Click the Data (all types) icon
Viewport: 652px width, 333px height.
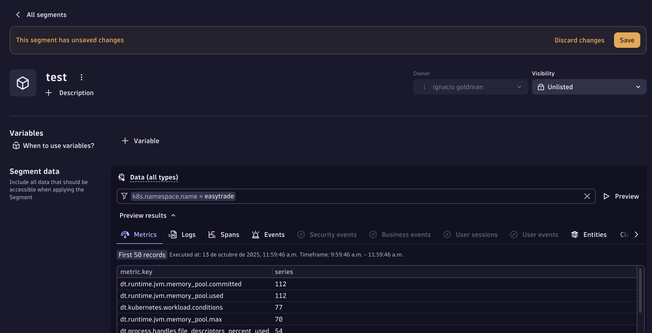click(122, 177)
